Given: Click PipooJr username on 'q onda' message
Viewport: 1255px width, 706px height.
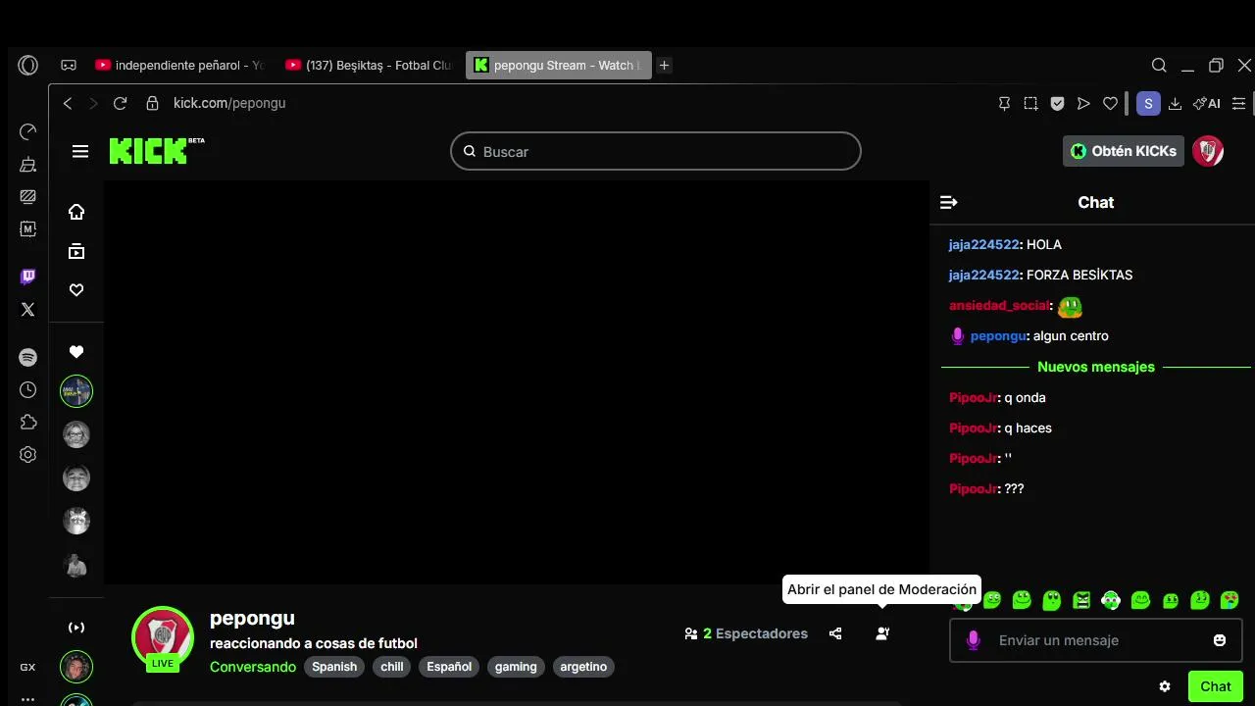Looking at the screenshot, I should [x=973, y=397].
